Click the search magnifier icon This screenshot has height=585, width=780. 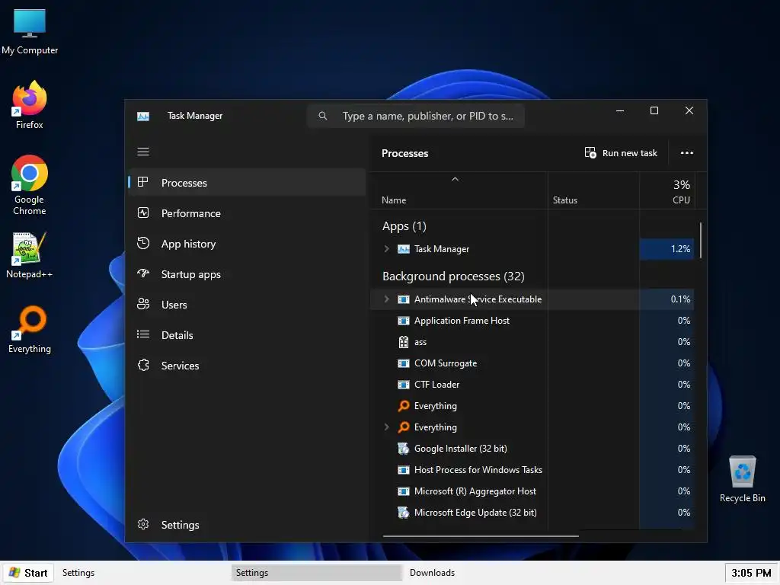click(323, 116)
